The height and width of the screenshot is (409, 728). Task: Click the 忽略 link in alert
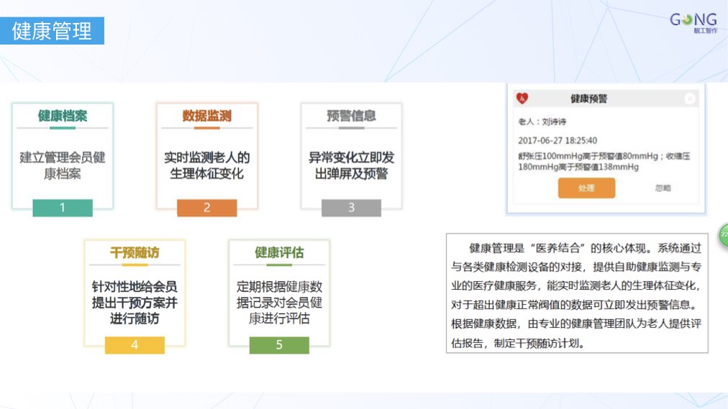663,188
